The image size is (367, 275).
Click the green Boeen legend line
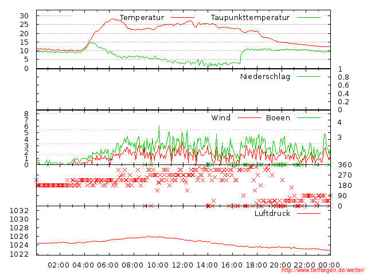coord(309,117)
